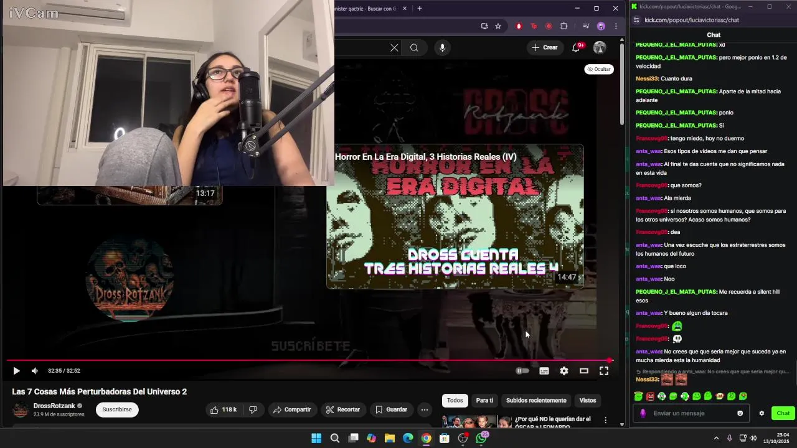
Task: Click the circular DrossRotzank subscribe logo
Action: click(130, 279)
